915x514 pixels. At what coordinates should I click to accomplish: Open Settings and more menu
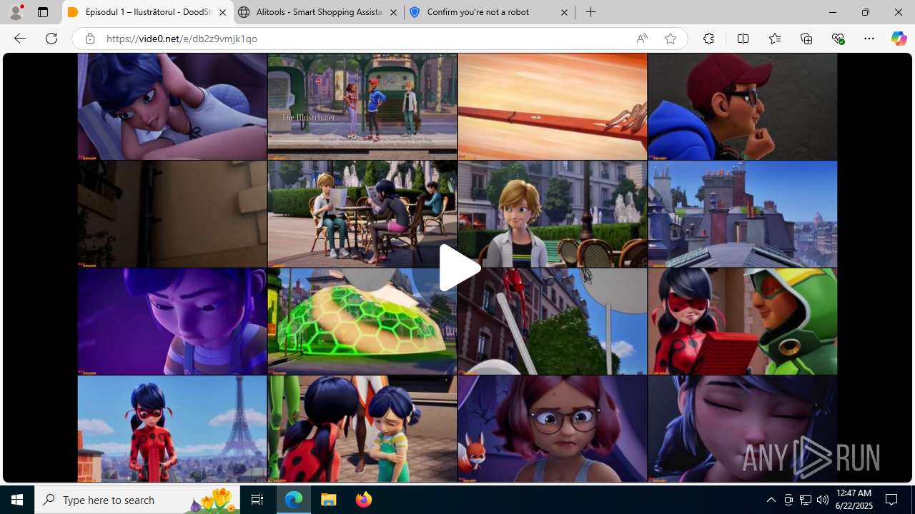[x=869, y=39]
